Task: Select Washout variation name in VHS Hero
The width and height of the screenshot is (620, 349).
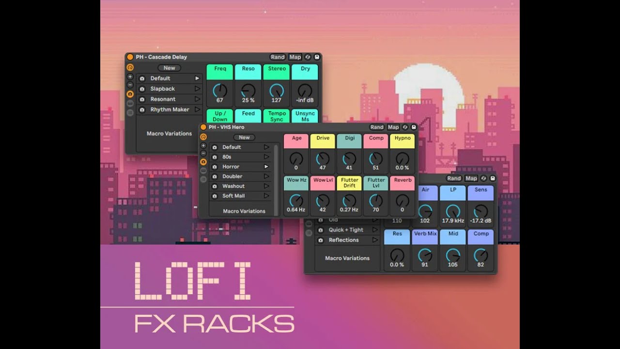Action: click(x=233, y=186)
